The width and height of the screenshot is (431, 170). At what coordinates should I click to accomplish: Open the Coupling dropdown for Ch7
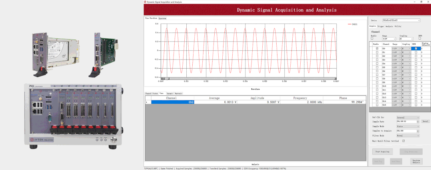point(406,75)
